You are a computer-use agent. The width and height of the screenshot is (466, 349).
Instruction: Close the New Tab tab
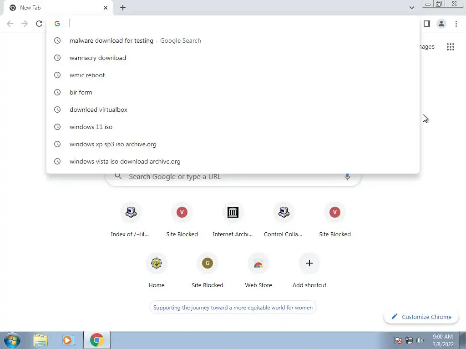tap(106, 8)
